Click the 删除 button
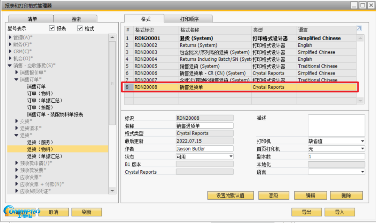Viewport: 376px width, 223px height. pyautogui.click(x=346, y=196)
